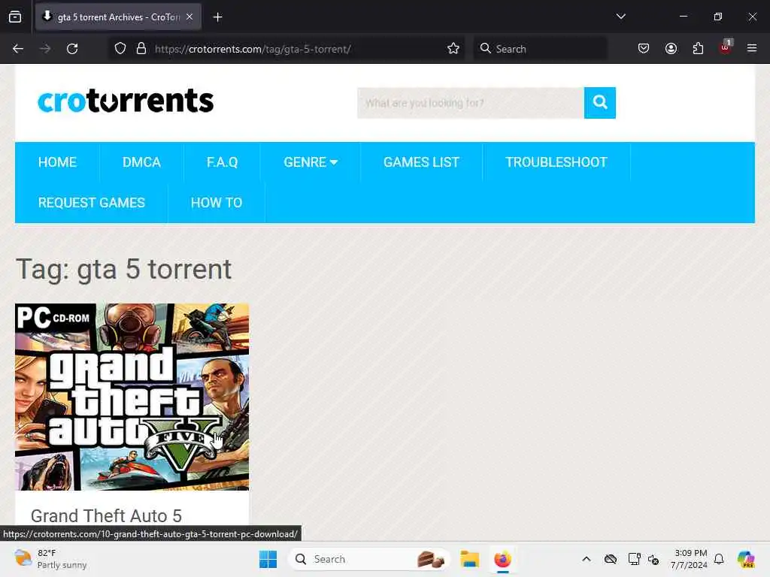
Task: Open Firefox application menu
Action: [x=752, y=48]
